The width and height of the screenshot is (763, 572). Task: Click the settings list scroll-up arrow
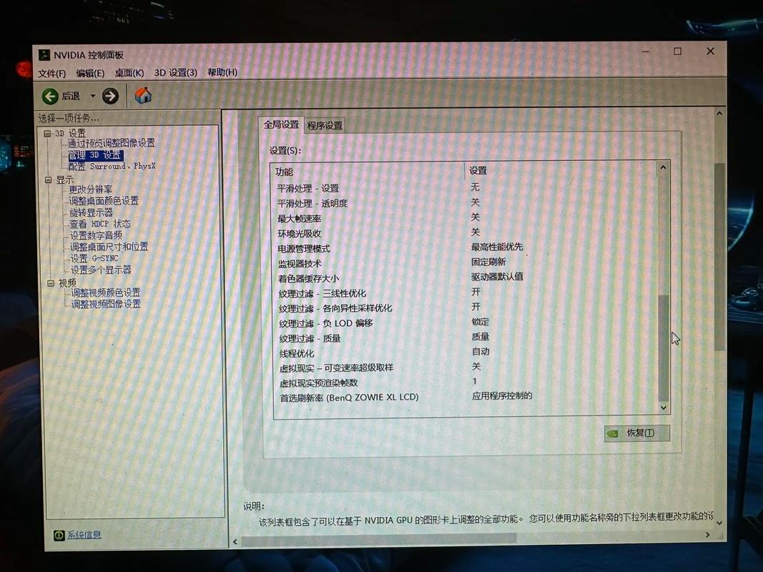coord(663,168)
